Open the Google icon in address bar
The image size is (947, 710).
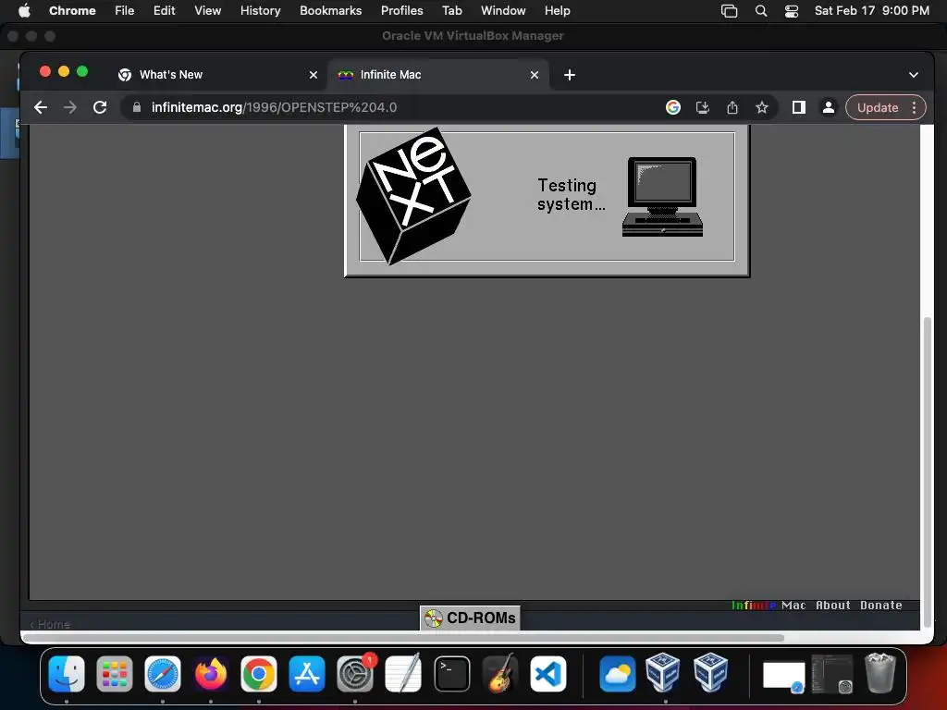coord(673,107)
